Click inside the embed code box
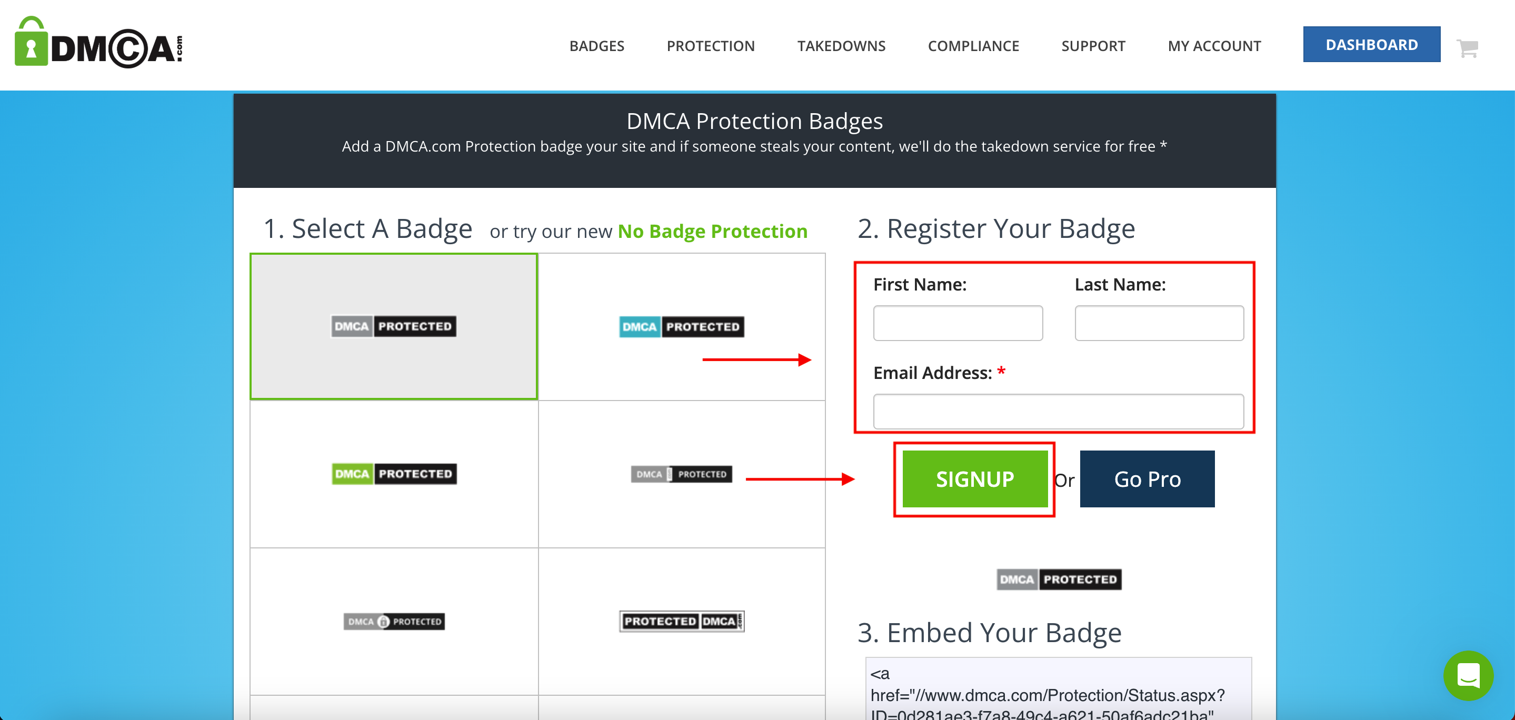The height and width of the screenshot is (720, 1515). tap(1058, 688)
